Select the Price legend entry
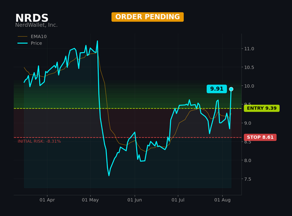 click(30, 43)
